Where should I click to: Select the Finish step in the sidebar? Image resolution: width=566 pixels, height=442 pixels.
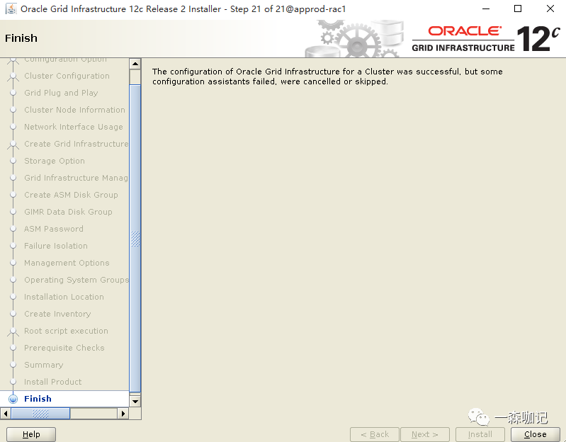38,399
